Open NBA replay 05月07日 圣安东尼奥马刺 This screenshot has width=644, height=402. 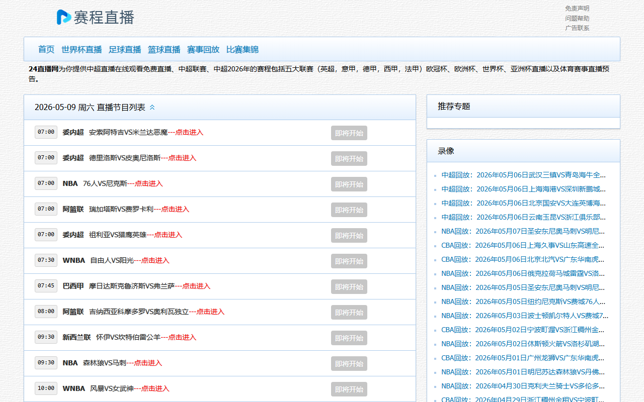[523, 231]
